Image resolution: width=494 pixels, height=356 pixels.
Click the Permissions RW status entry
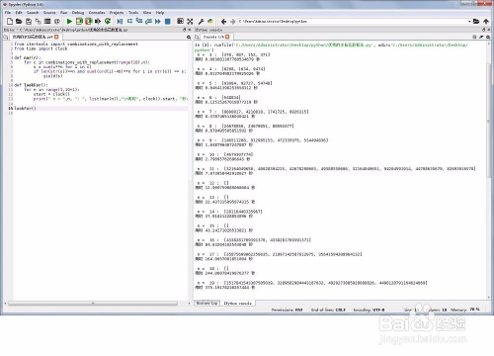tap(287, 310)
